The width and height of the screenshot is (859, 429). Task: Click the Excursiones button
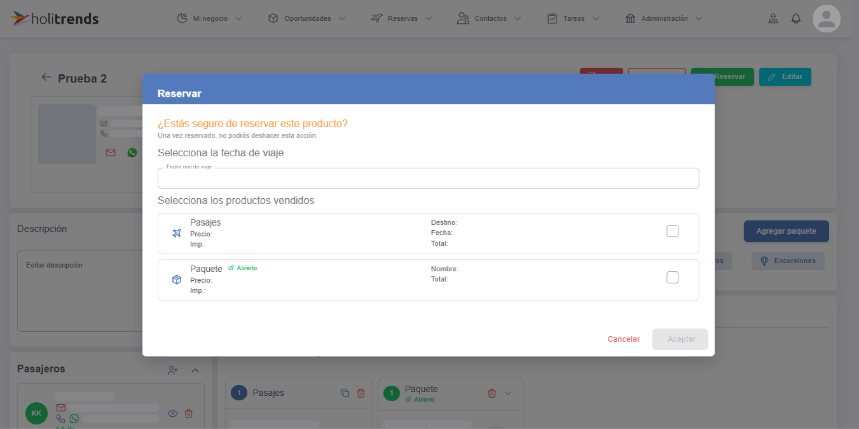788,261
